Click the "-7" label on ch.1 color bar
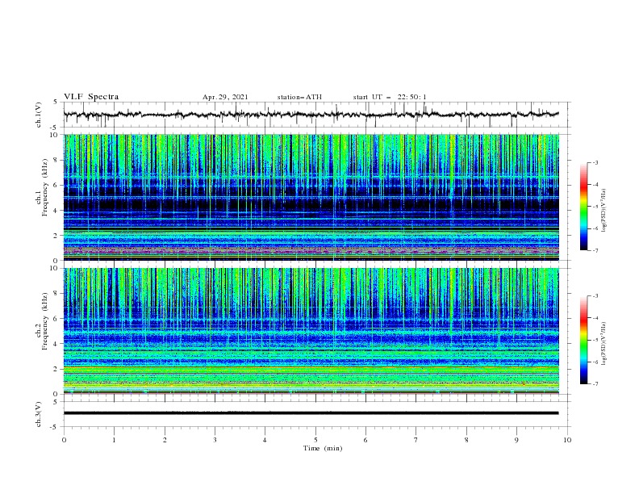The image size is (639, 494). tap(595, 250)
